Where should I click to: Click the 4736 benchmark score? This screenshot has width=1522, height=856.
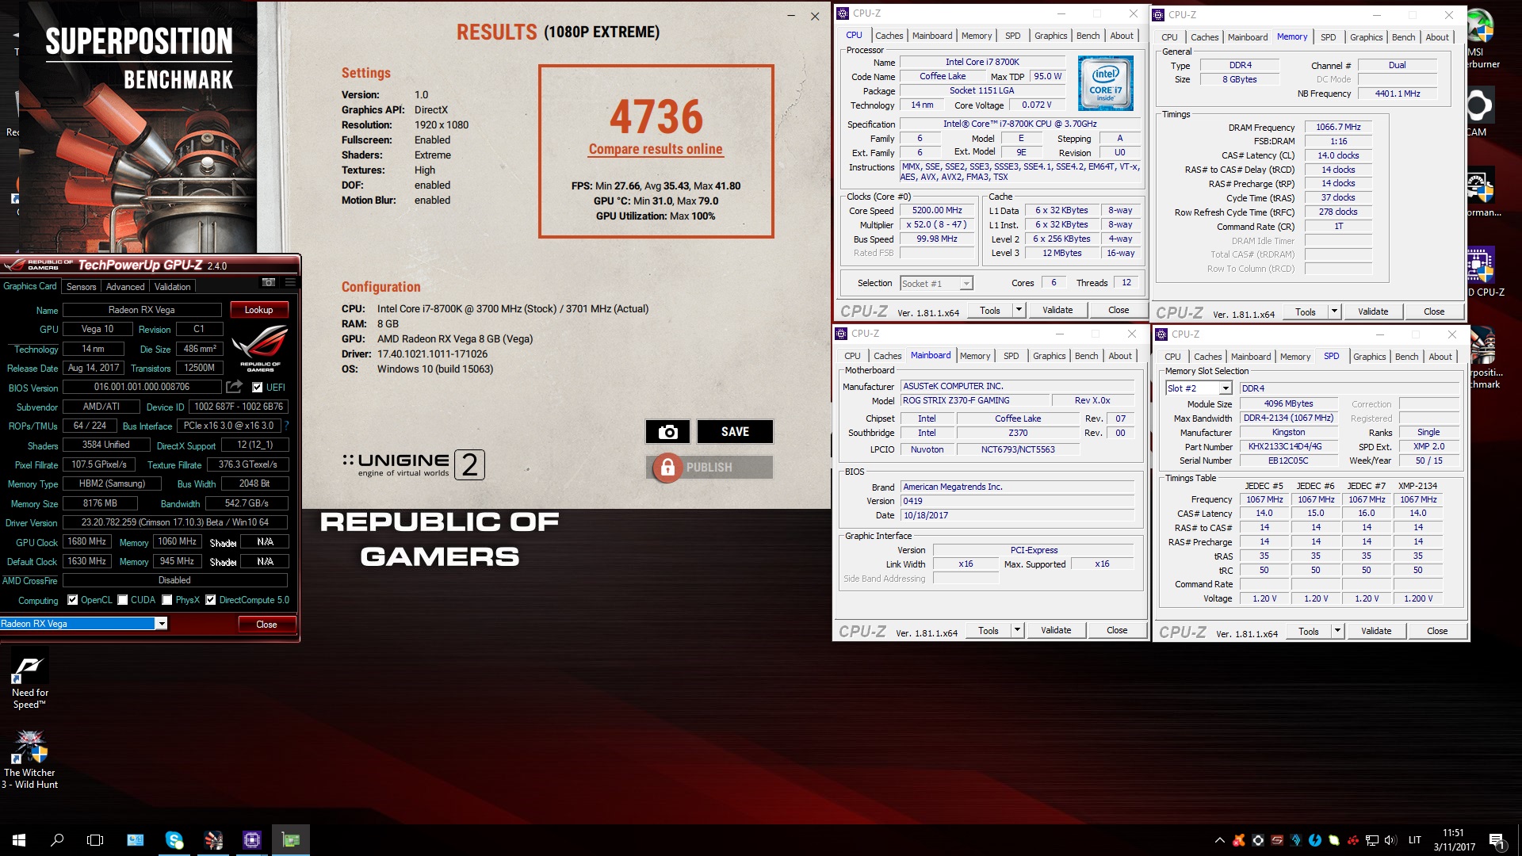pyautogui.click(x=656, y=117)
